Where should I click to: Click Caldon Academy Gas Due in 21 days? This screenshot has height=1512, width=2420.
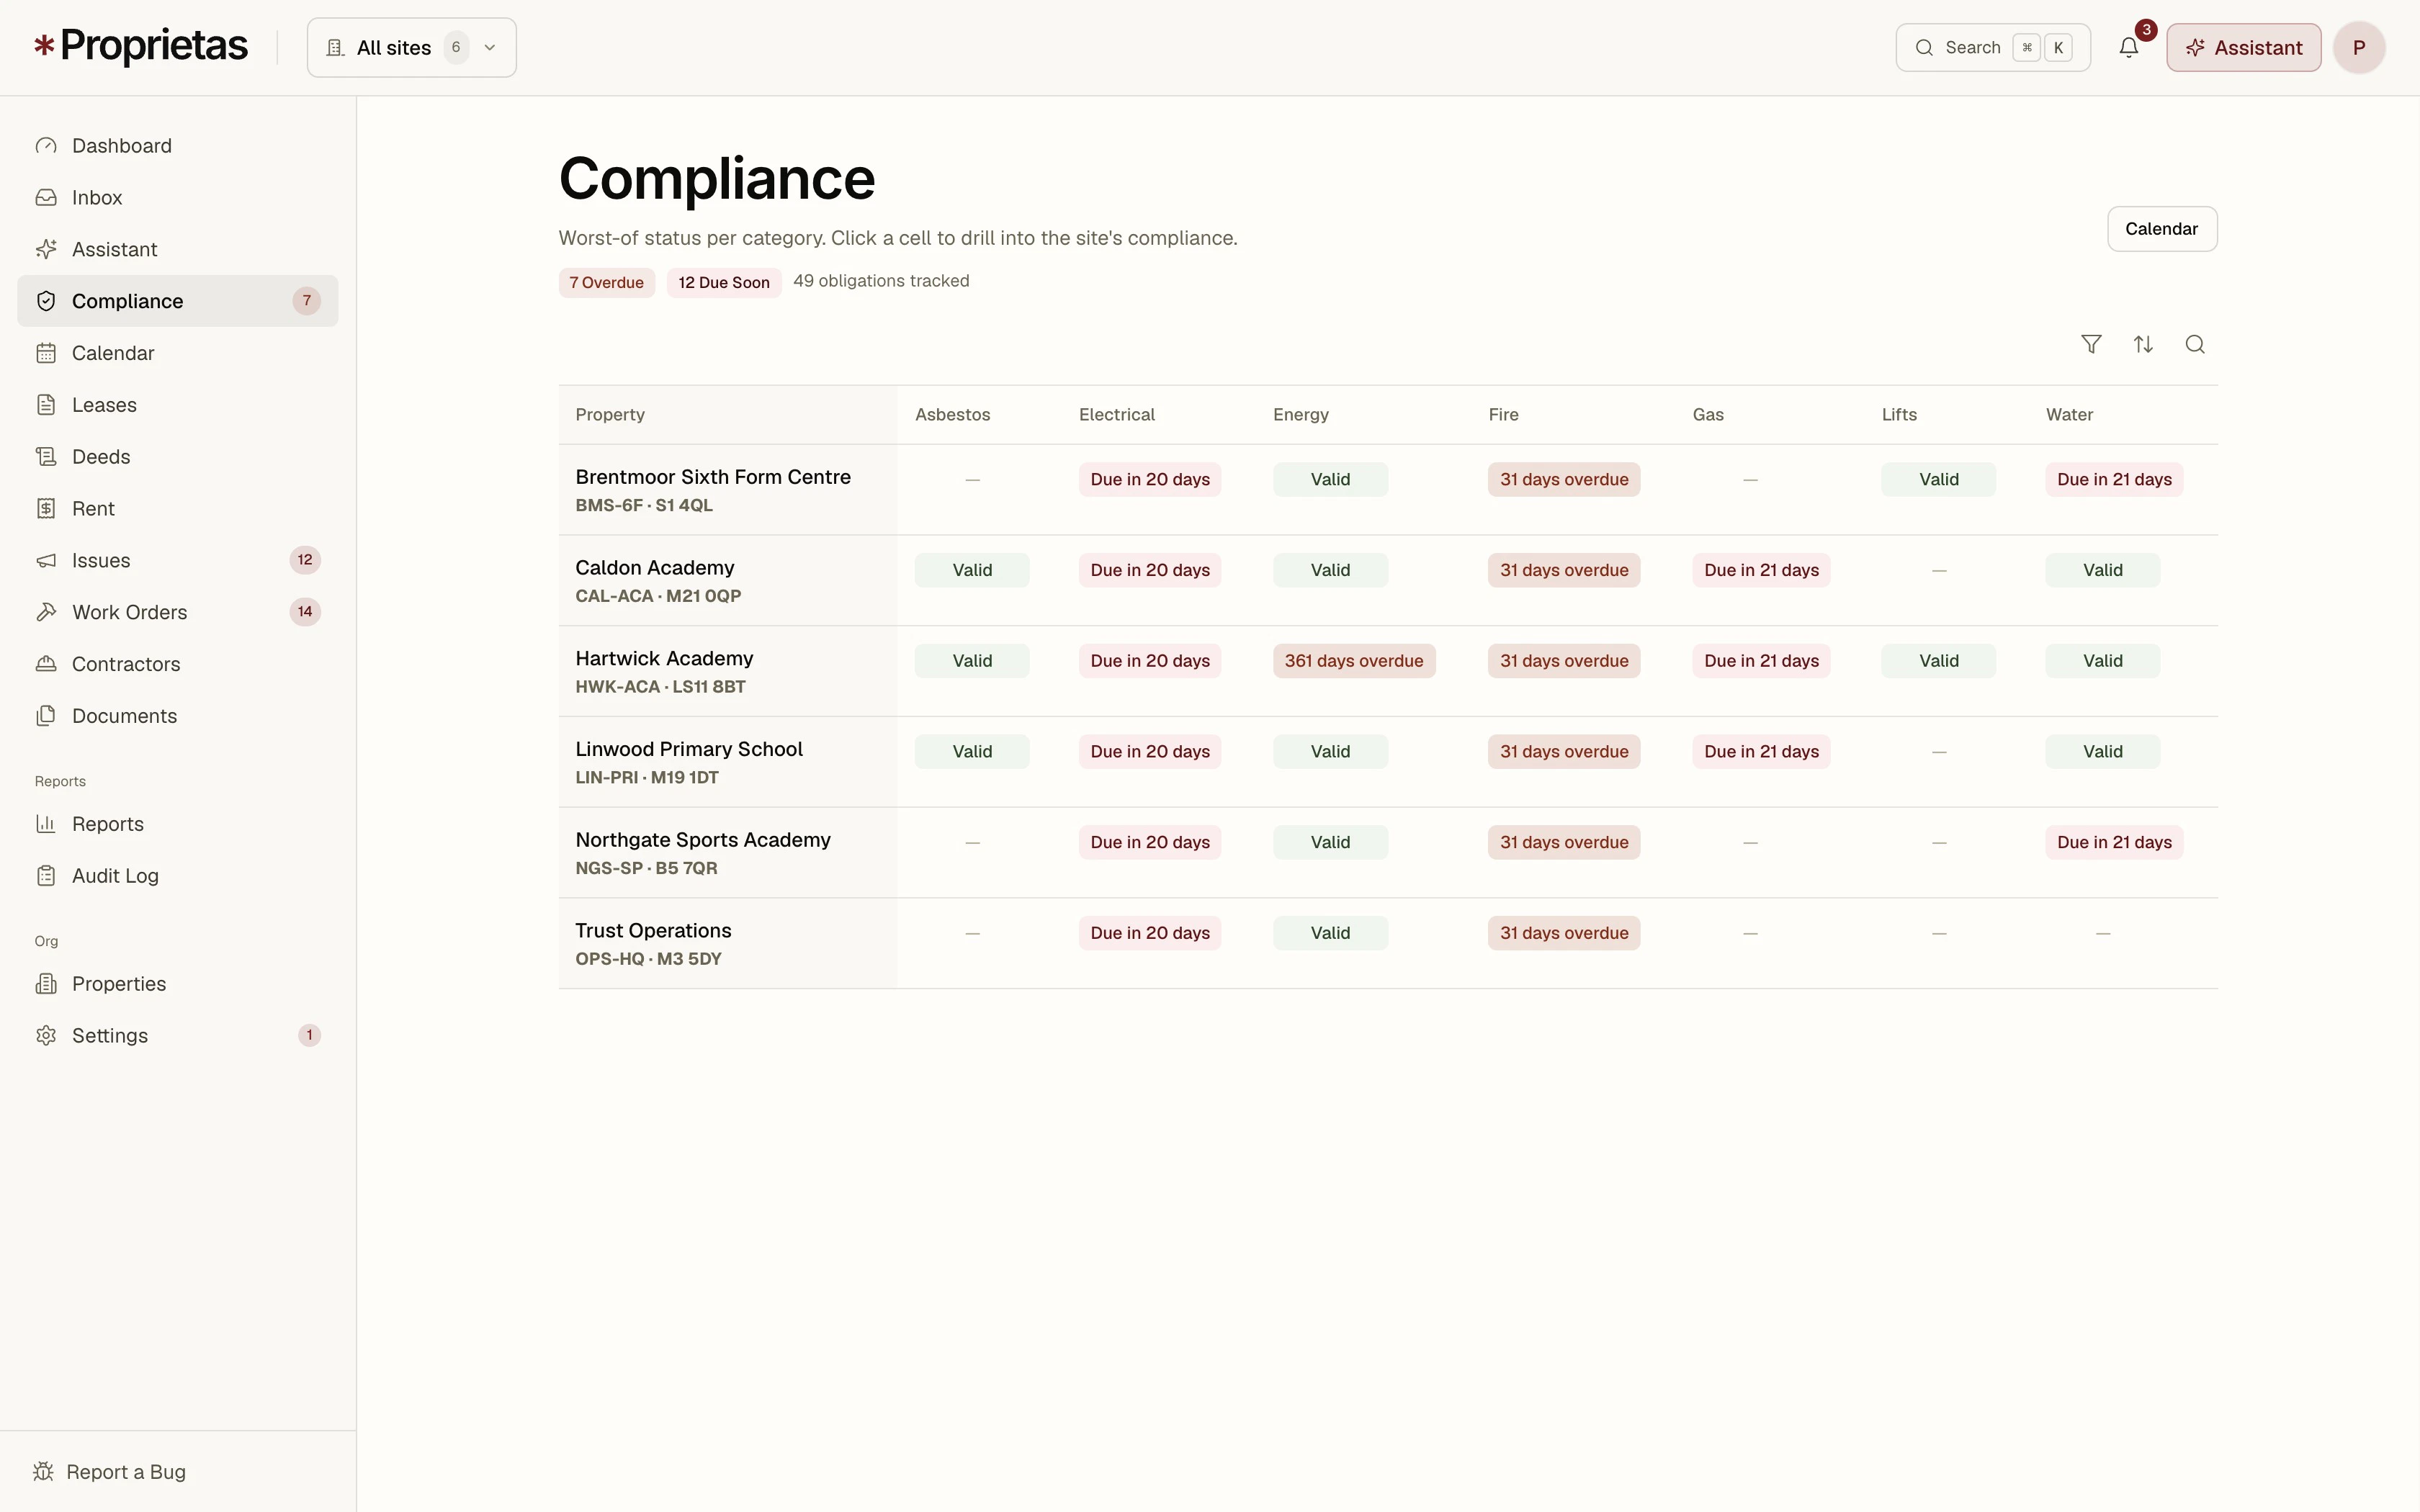[1761, 571]
